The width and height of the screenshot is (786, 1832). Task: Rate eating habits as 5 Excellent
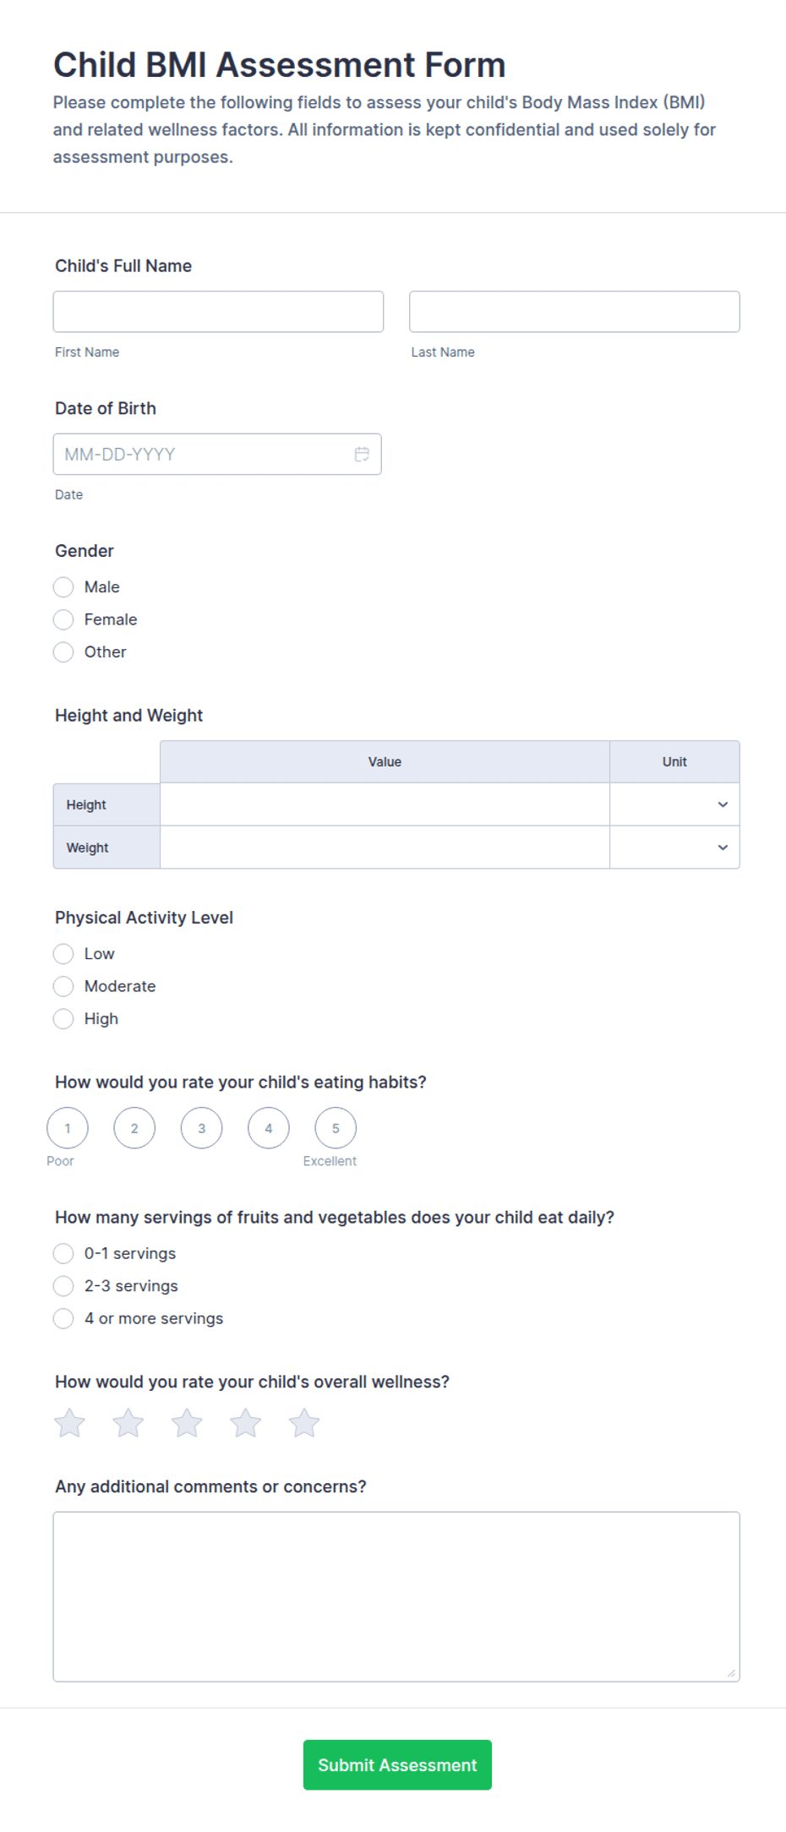coord(336,1128)
